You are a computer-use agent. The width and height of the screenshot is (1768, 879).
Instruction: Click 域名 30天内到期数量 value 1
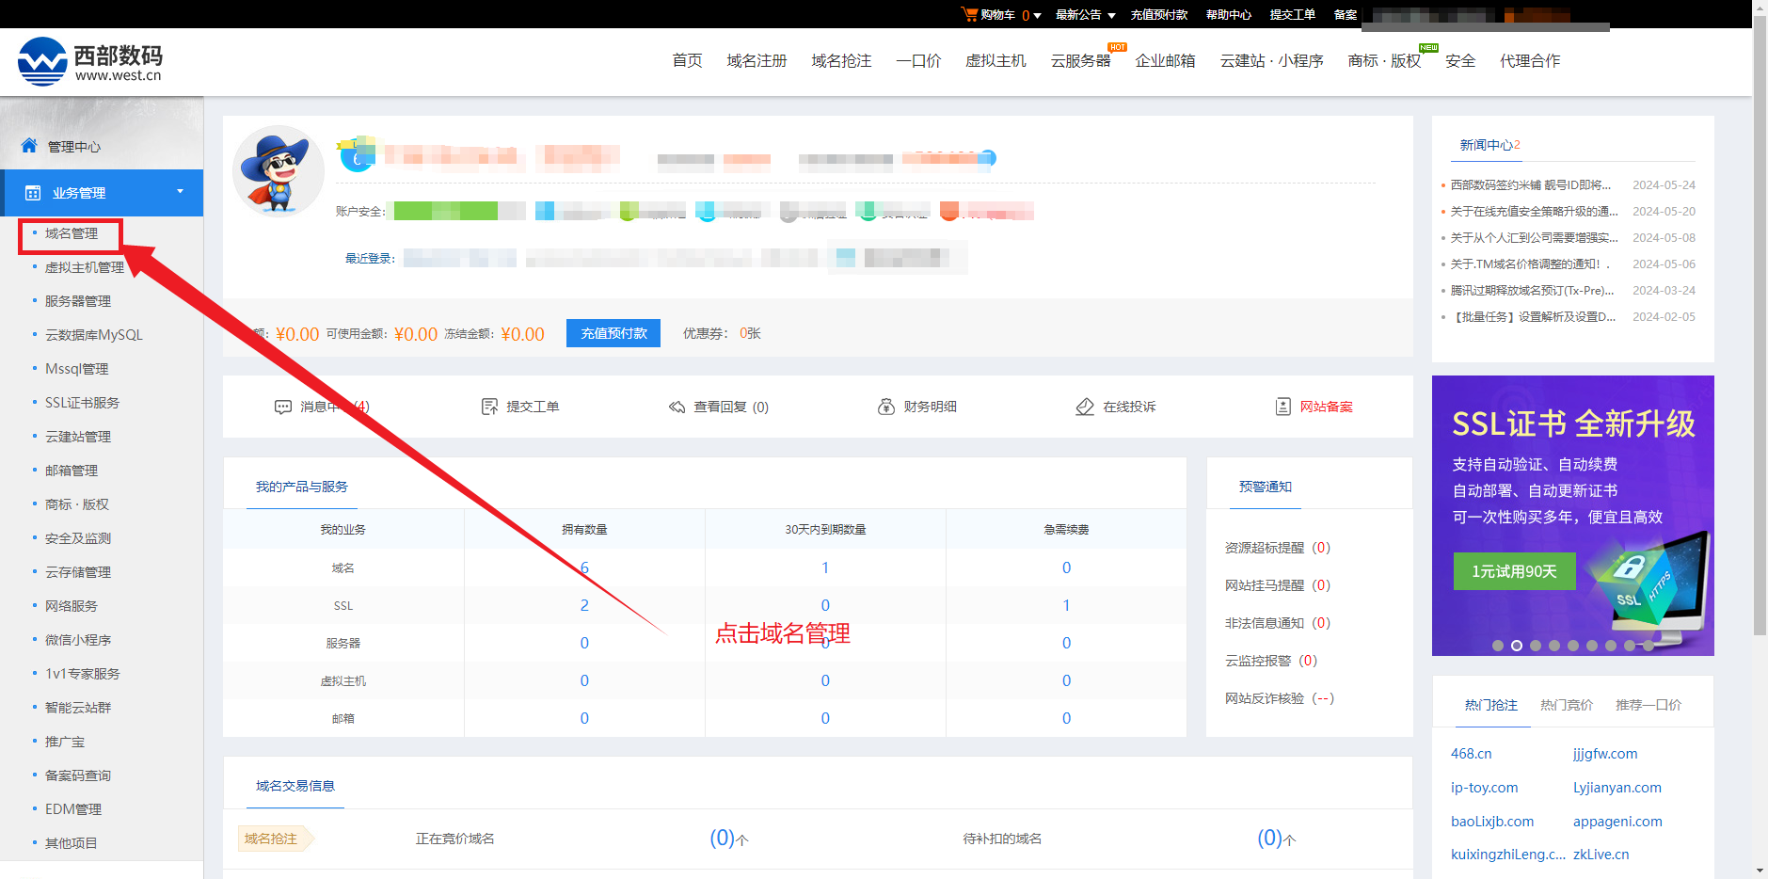tap(825, 567)
